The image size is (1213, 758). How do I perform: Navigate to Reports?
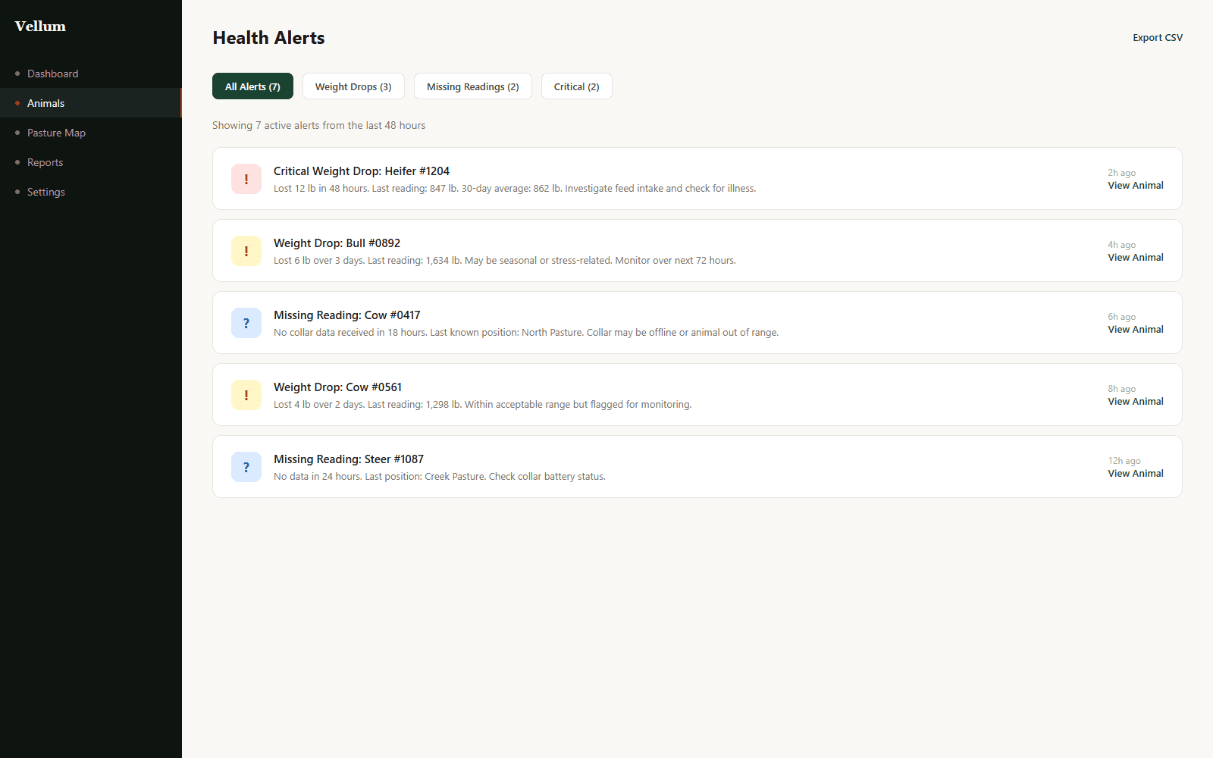tap(45, 162)
